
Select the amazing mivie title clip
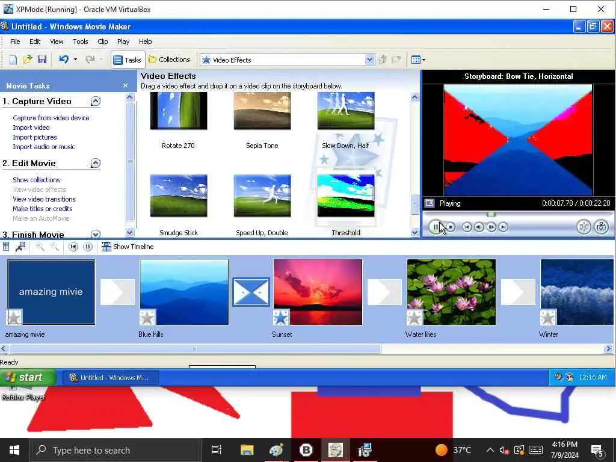pyautogui.click(x=51, y=292)
